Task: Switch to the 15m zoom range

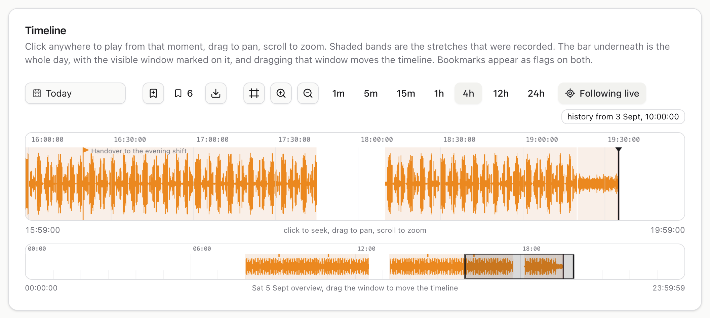Action: [406, 93]
